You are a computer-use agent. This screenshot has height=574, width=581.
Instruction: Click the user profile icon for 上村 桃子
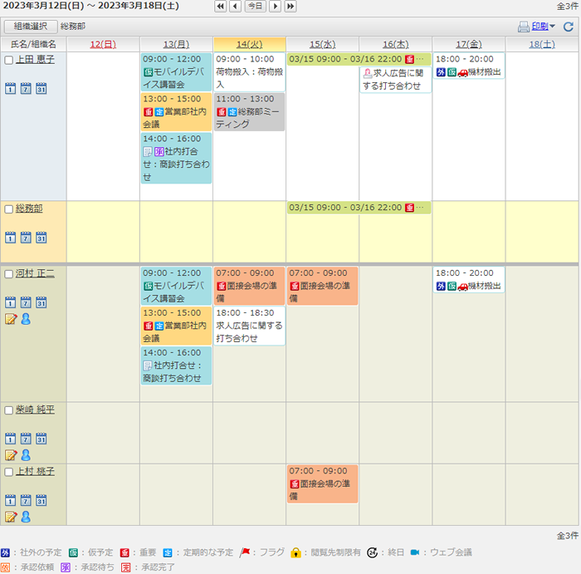pyautogui.click(x=26, y=517)
